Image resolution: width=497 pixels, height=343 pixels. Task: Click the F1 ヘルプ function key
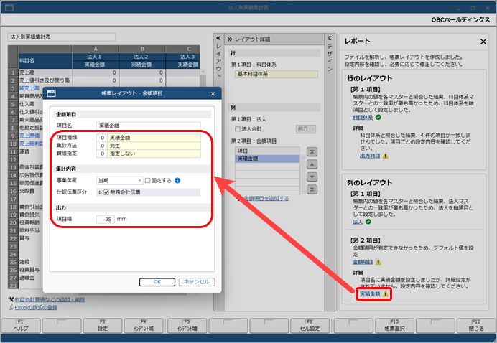point(21,326)
